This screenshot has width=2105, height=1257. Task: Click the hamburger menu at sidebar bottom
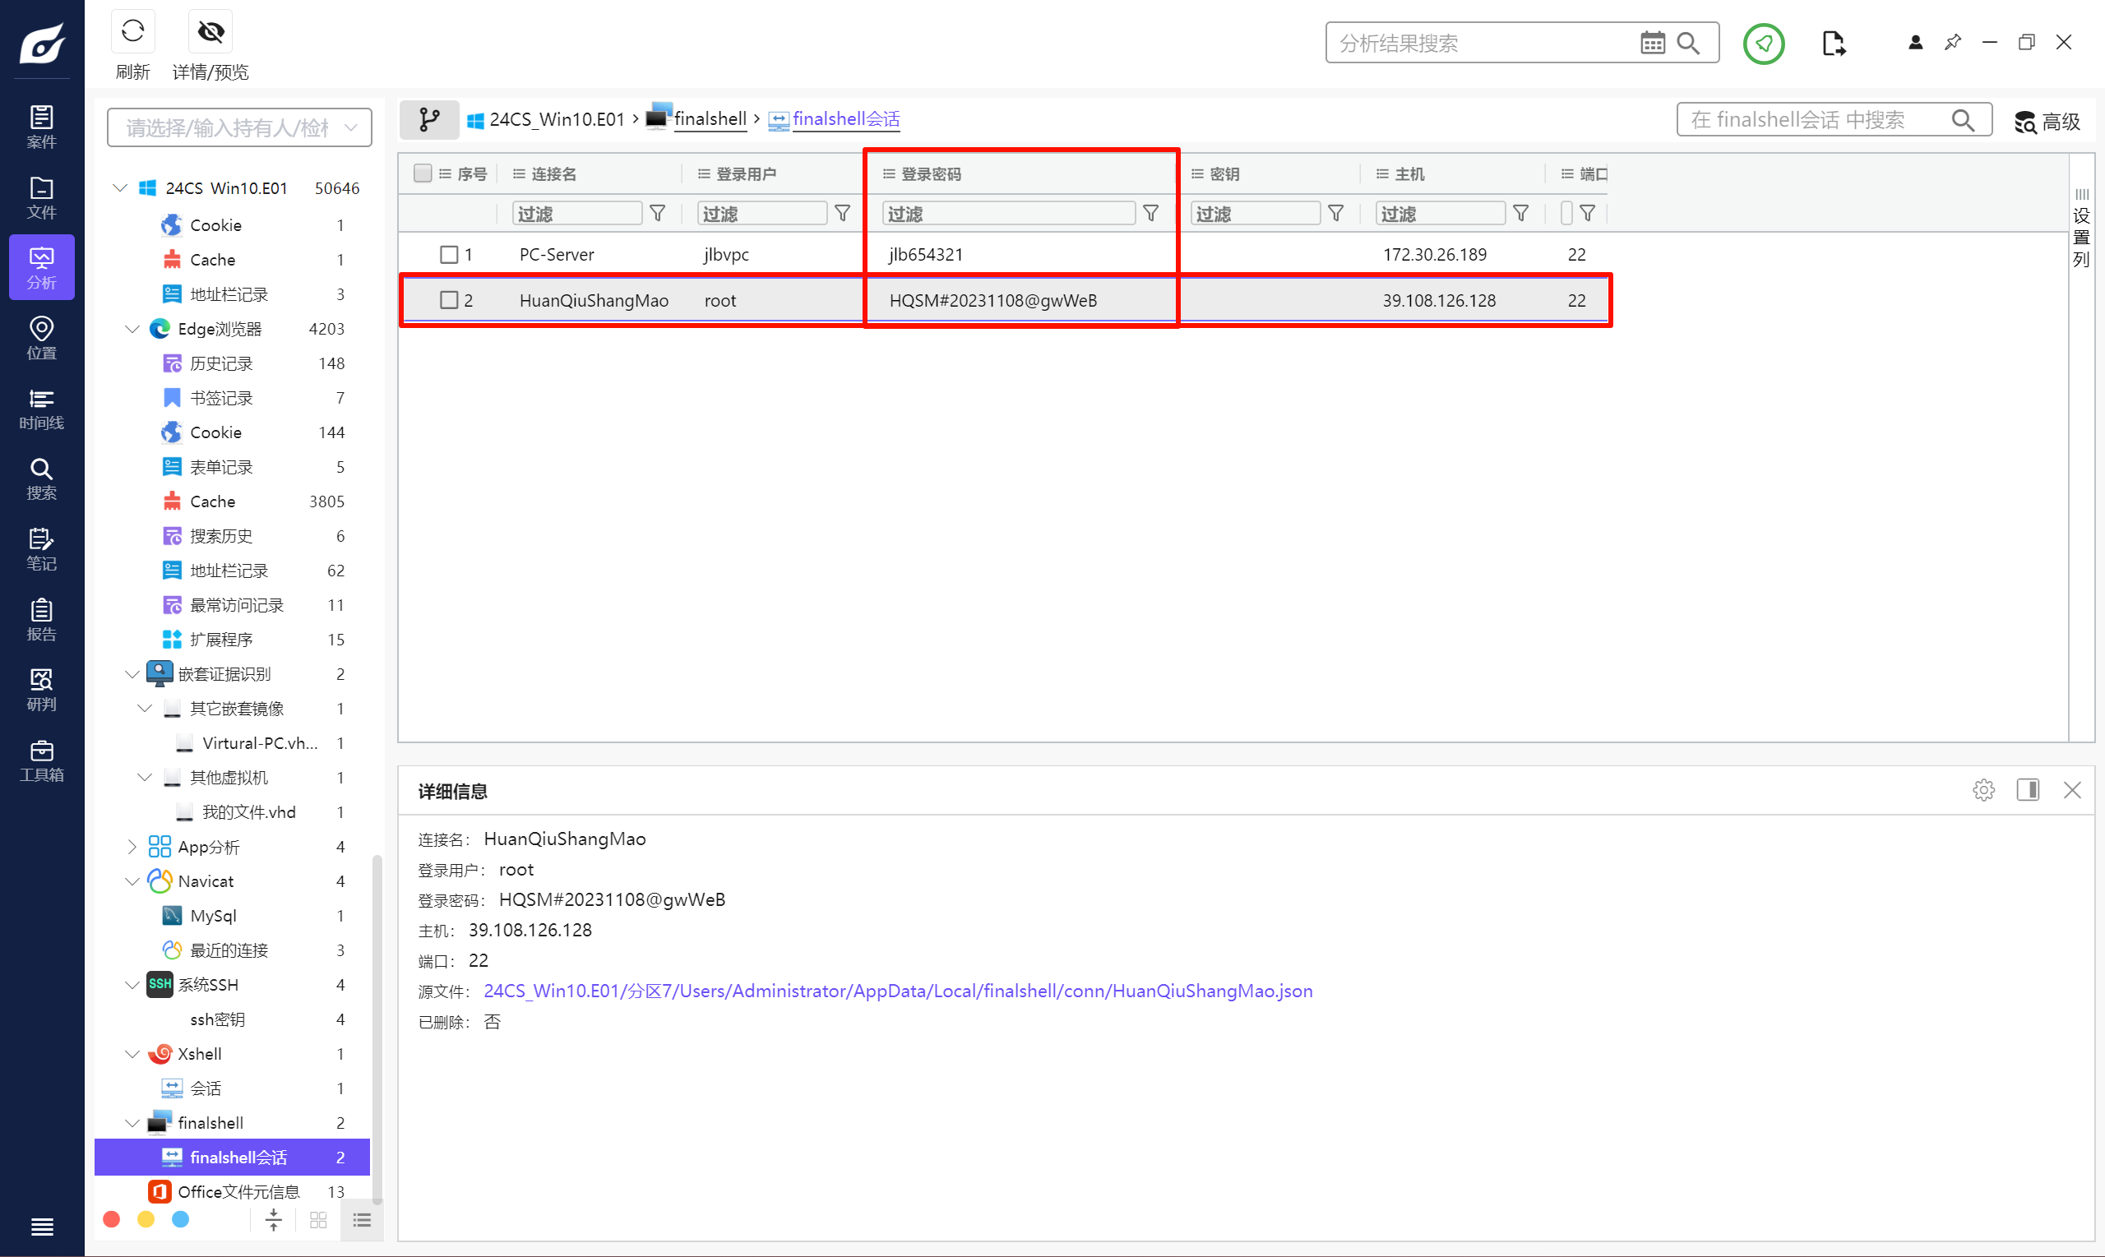pos(41,1226)
